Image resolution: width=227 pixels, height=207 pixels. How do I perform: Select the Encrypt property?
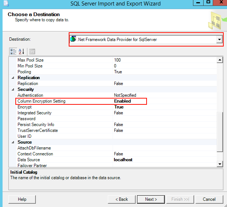24,107
